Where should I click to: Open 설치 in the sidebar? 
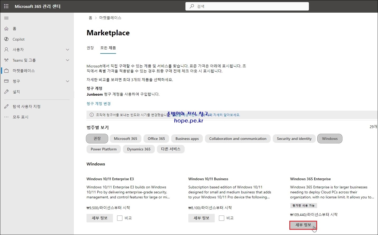pyautogui.click(x=37, y=92)
